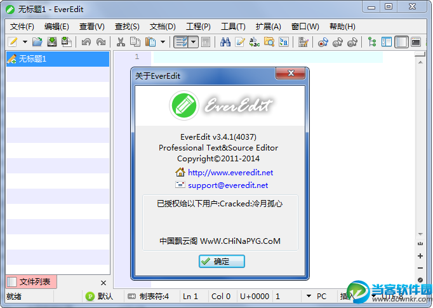Open the http://www.everedit.net link
The width and height of the screenshot is (433, 308).
[x=230, y=173]
